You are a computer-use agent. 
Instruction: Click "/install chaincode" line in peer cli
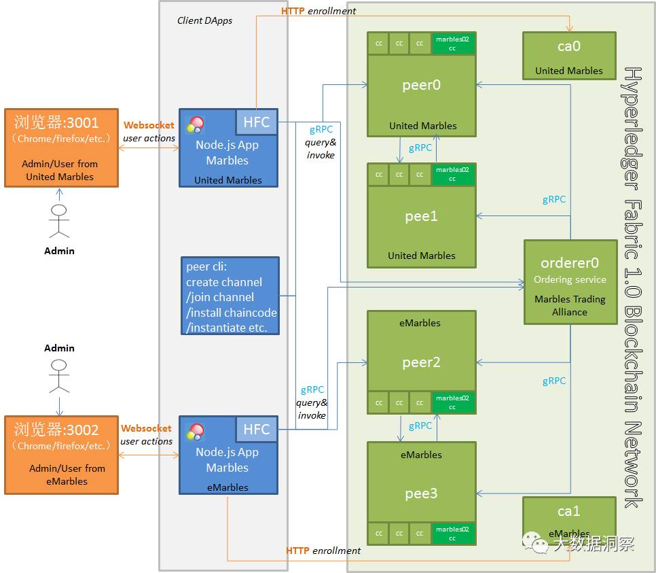point(232,313)
